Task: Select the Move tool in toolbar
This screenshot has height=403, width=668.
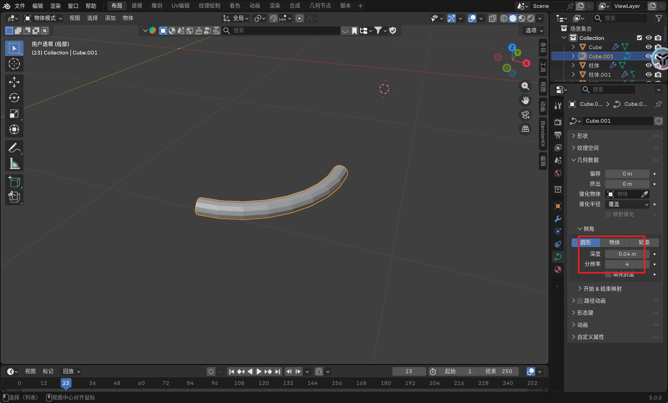Action: [14, 82]
